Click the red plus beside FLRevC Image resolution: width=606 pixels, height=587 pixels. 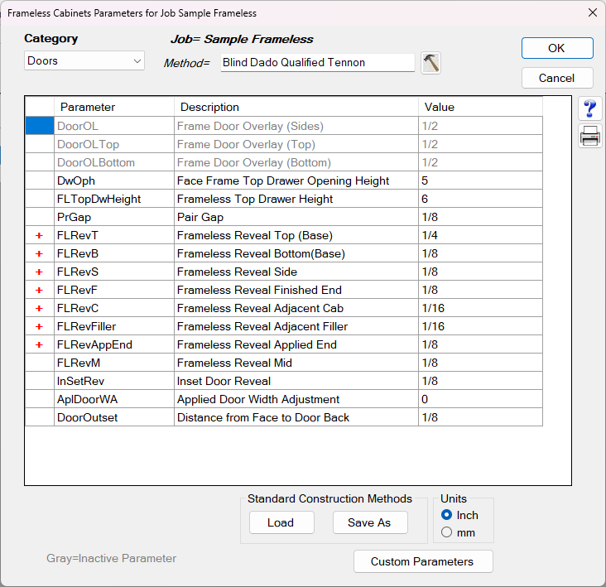(39, 308)
